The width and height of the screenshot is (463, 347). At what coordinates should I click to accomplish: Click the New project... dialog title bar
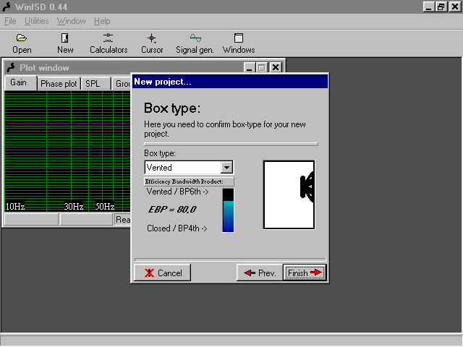tap(230, 82)
